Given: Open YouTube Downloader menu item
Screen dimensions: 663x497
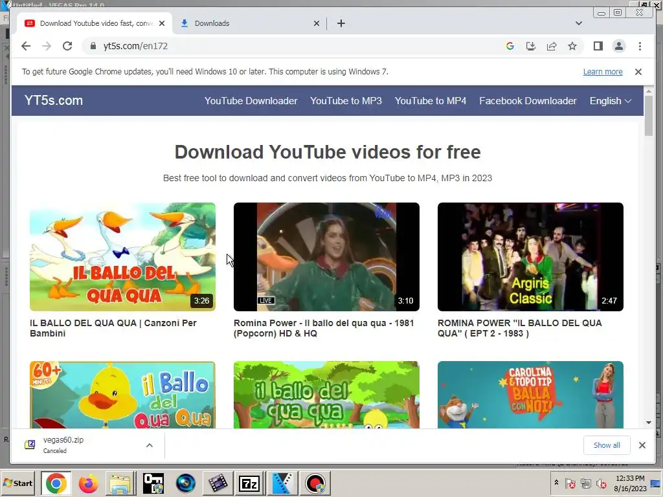Looking at the screenshot, I should click(x=251, y=101).
